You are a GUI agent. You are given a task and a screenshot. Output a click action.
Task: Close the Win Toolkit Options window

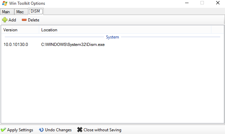(218, 3)
